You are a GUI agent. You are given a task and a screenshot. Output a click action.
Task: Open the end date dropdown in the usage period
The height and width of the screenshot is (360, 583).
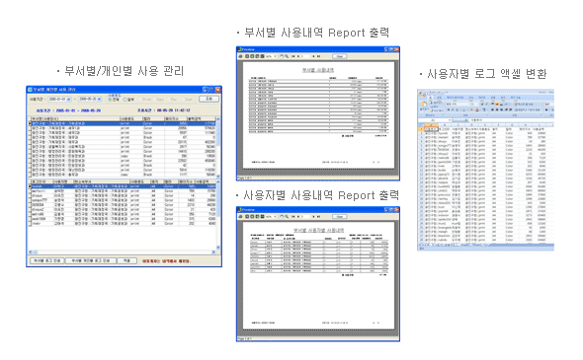[x=99, y=99]
